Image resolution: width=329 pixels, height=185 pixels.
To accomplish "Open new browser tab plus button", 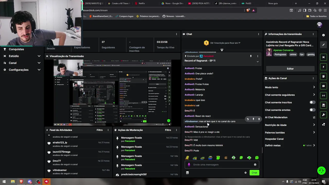I will (x=296, y=3).
